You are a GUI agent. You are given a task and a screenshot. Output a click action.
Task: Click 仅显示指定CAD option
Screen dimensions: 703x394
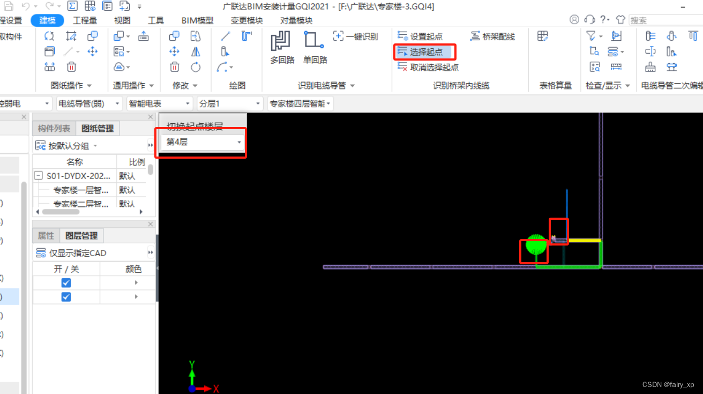(x=71, y=252)
